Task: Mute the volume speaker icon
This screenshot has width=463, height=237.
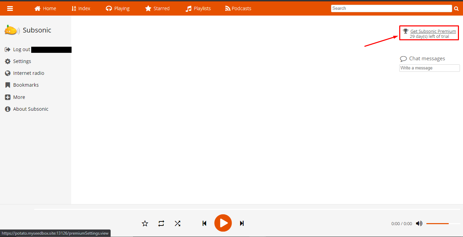Action: click(419, 223)
